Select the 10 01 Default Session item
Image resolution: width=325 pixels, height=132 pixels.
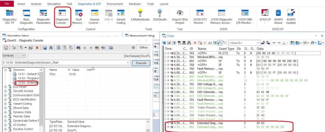pos(28,74)
